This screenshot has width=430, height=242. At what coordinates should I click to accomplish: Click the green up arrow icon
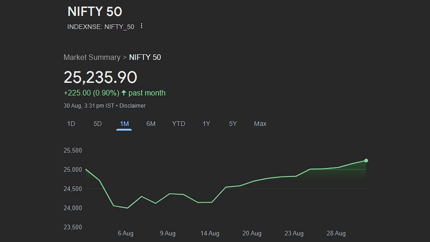click(x=124, y=93)
